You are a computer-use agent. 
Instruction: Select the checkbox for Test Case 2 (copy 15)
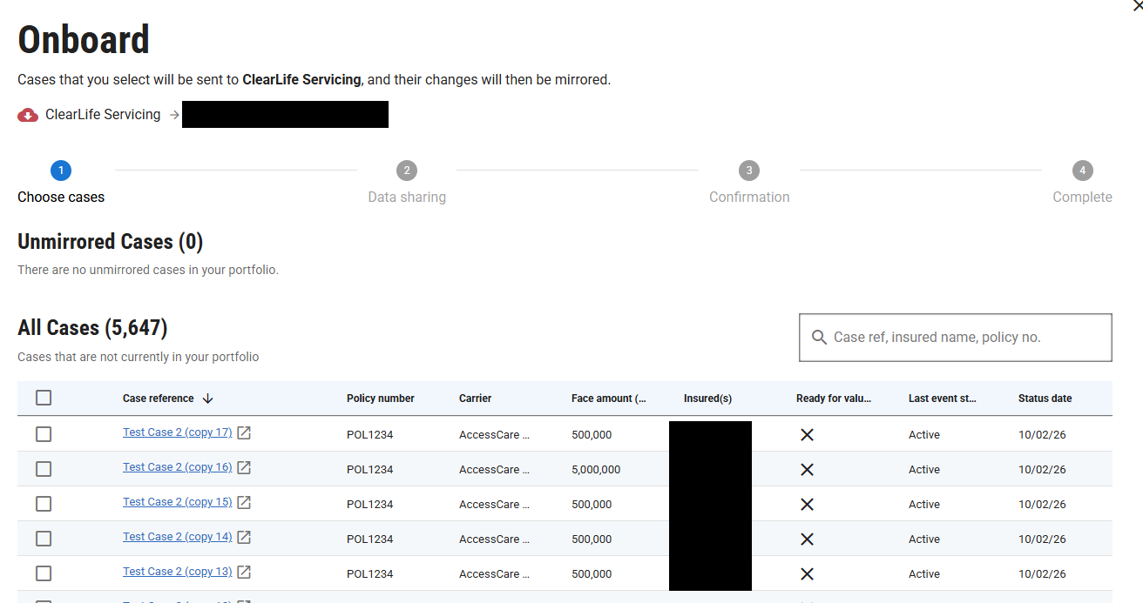pyautogui.click(x=44, y=504)
